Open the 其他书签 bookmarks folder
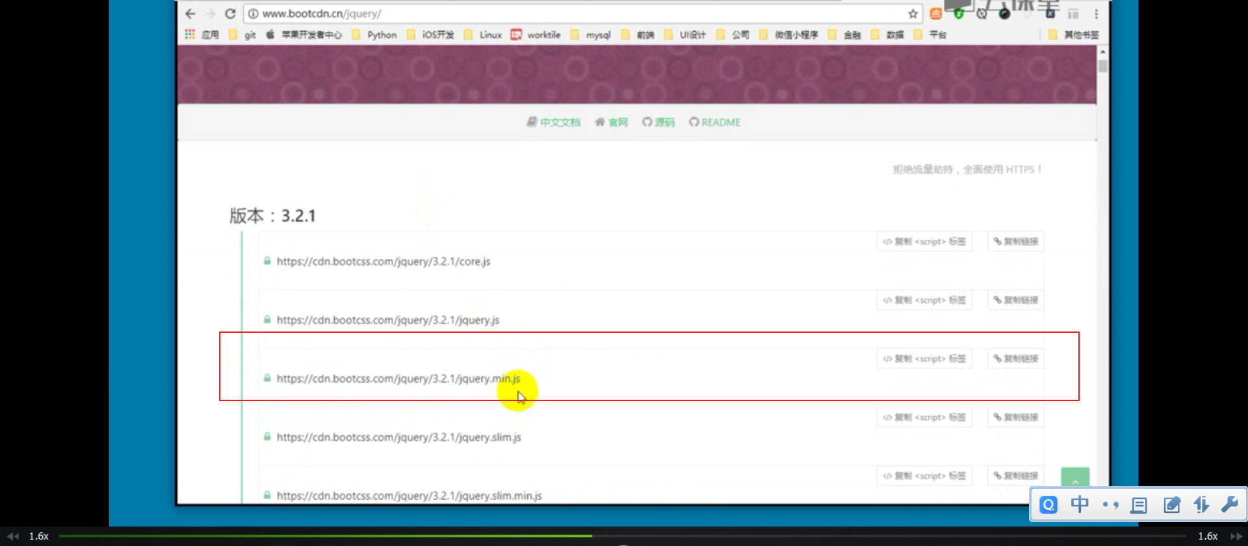This screenshot has height=546, width=1248. point(1074,34)
